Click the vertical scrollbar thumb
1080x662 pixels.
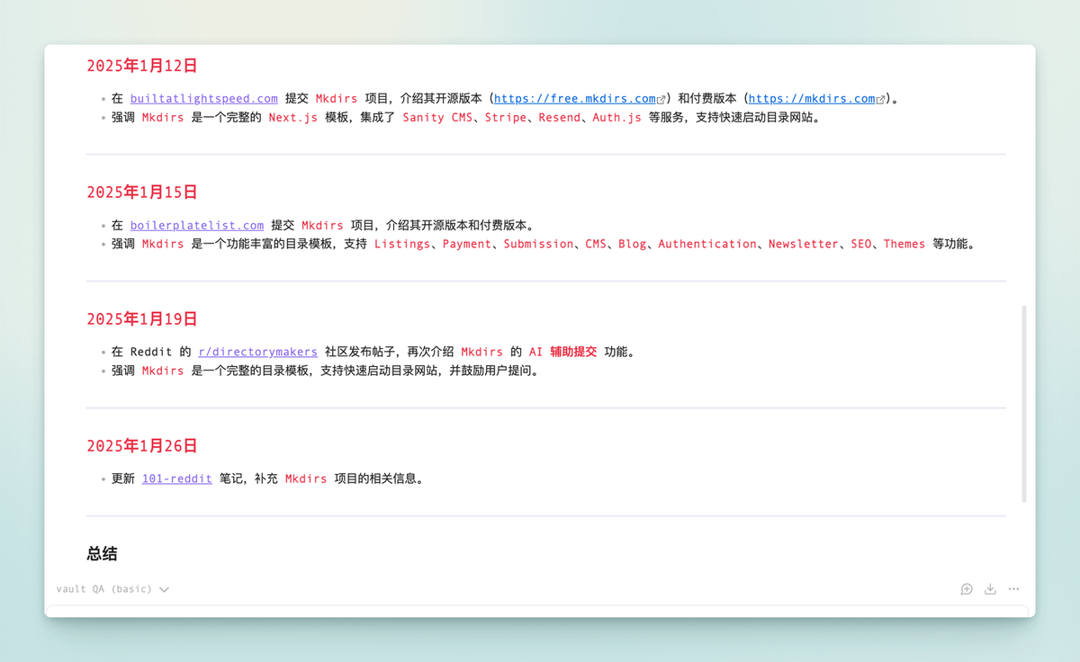pos(1024,403)
